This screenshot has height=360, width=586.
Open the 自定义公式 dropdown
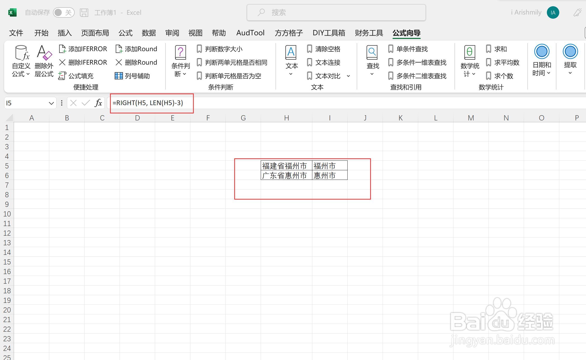point(21,61)
